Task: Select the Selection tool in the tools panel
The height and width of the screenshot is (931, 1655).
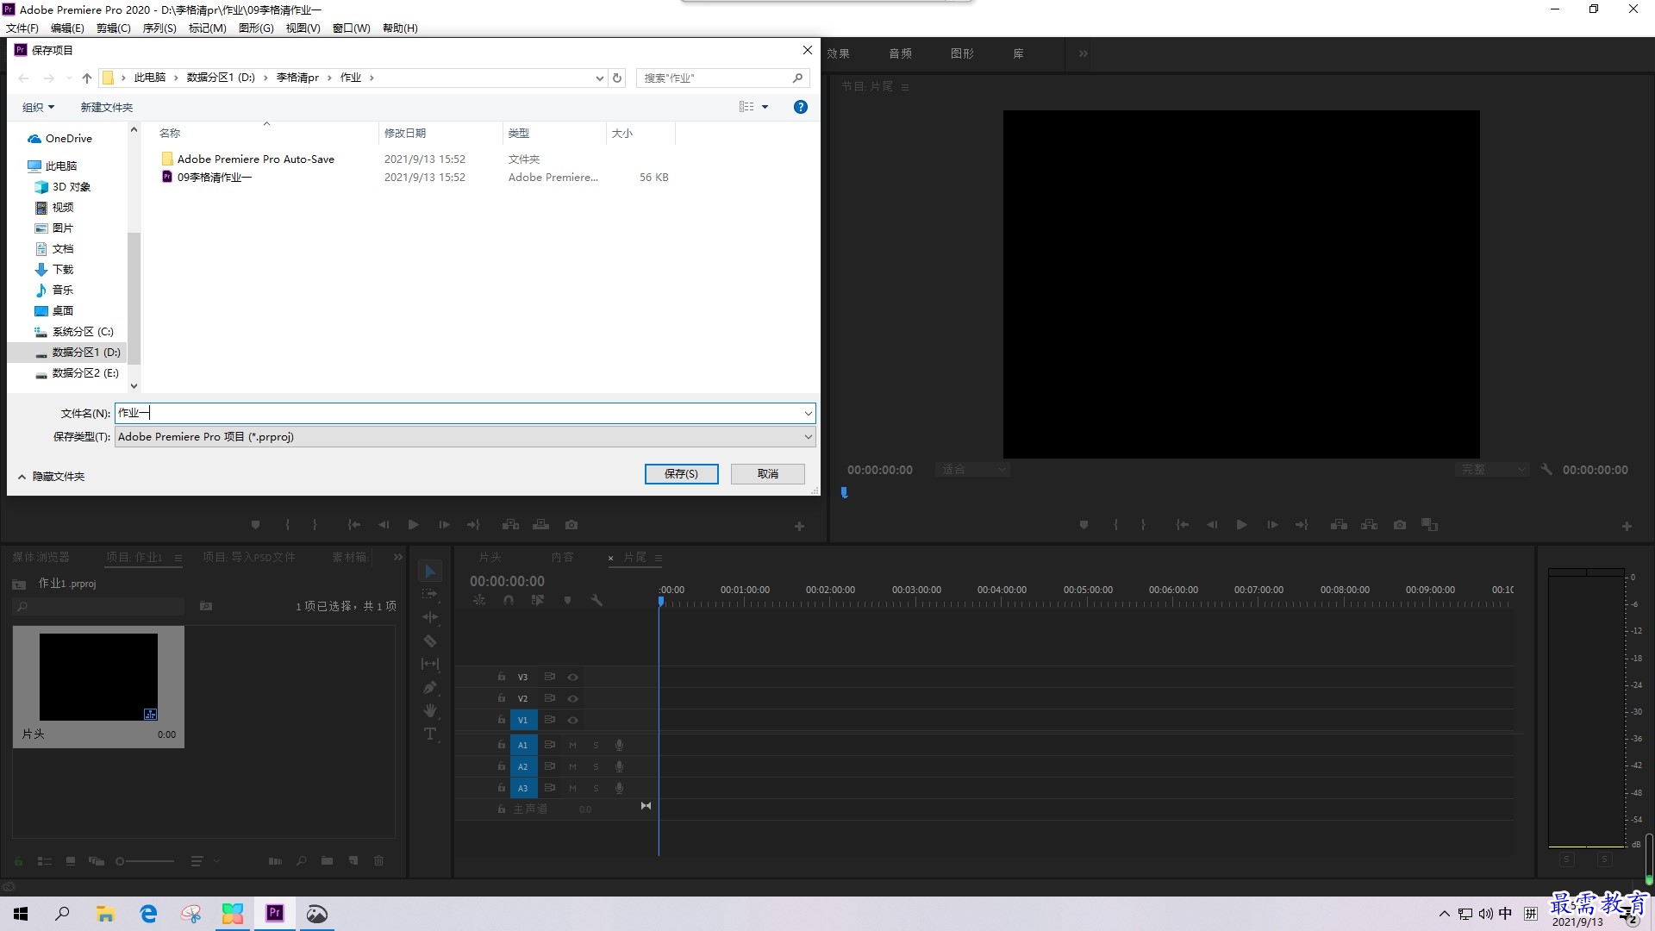Action: [x=430, y=572]
